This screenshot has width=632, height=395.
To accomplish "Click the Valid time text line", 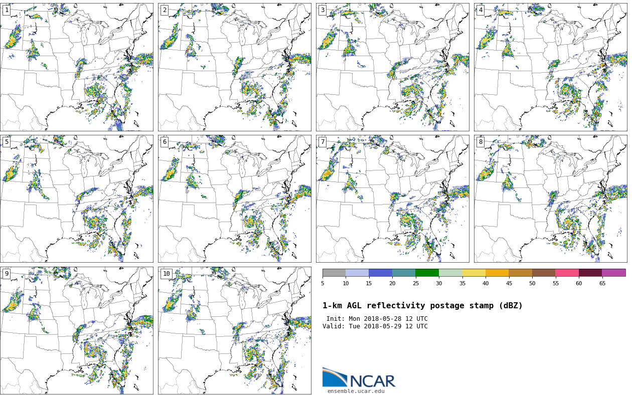I will pos(375,326).
